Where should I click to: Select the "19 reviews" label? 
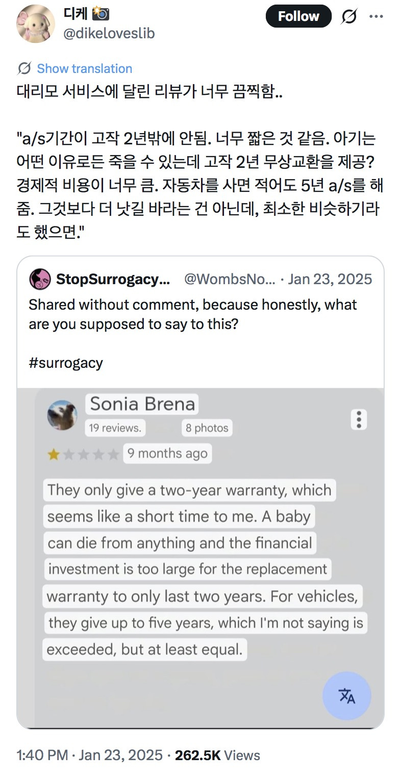[x=115, y=428]
